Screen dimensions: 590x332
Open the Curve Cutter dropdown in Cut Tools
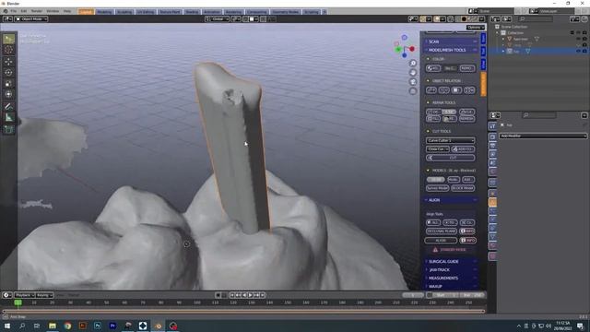click(451, 140)
